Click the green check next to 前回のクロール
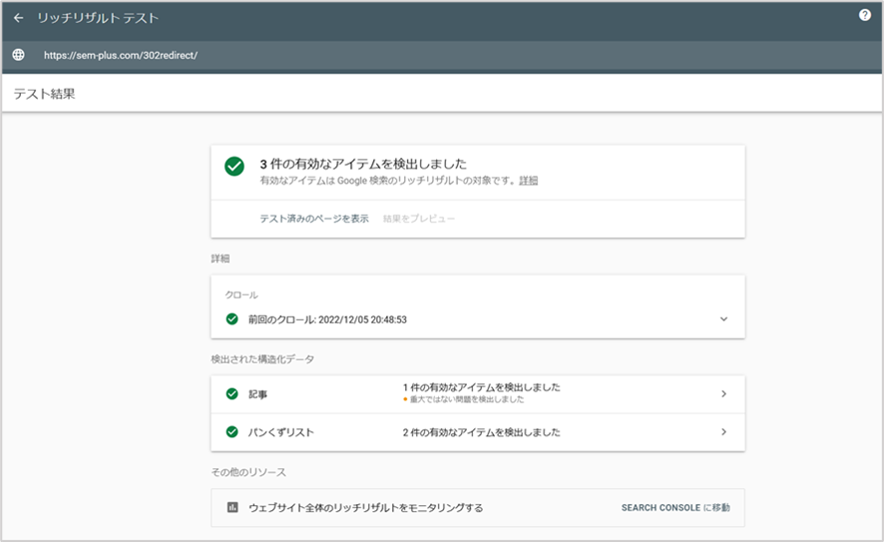The width and height of the screenshot is (884, 542). [x=232, y=319]
